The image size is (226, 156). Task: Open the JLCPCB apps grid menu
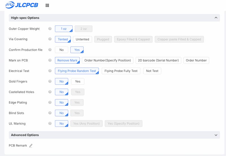(x=47, y=5)
